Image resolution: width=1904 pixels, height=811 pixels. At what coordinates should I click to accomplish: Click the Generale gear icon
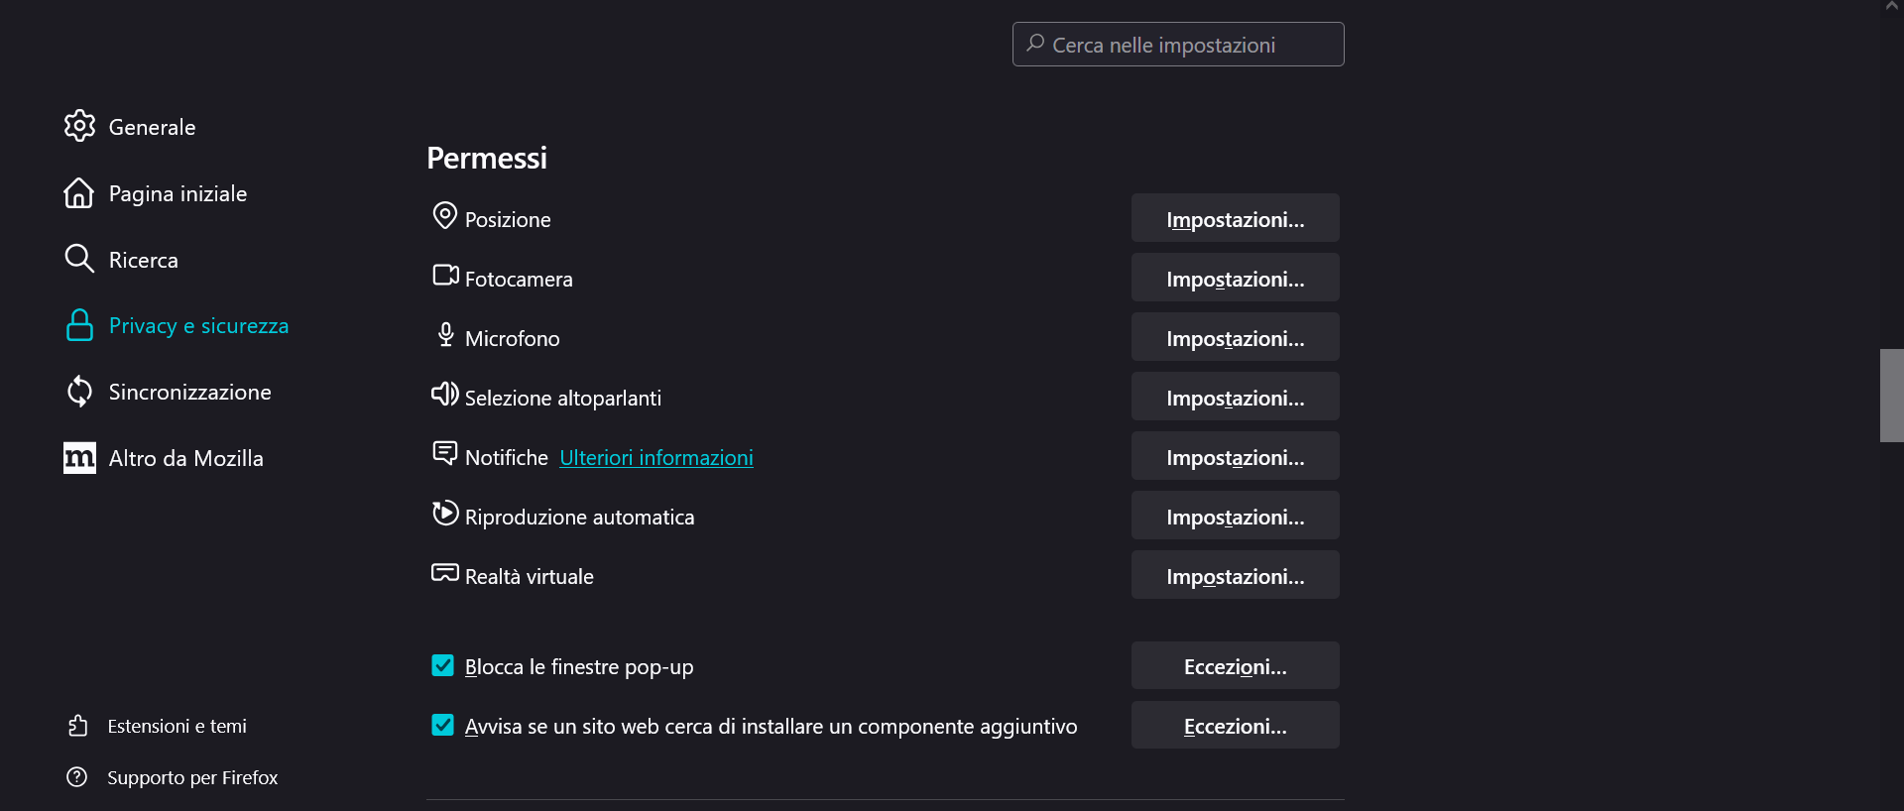[79, 126]
